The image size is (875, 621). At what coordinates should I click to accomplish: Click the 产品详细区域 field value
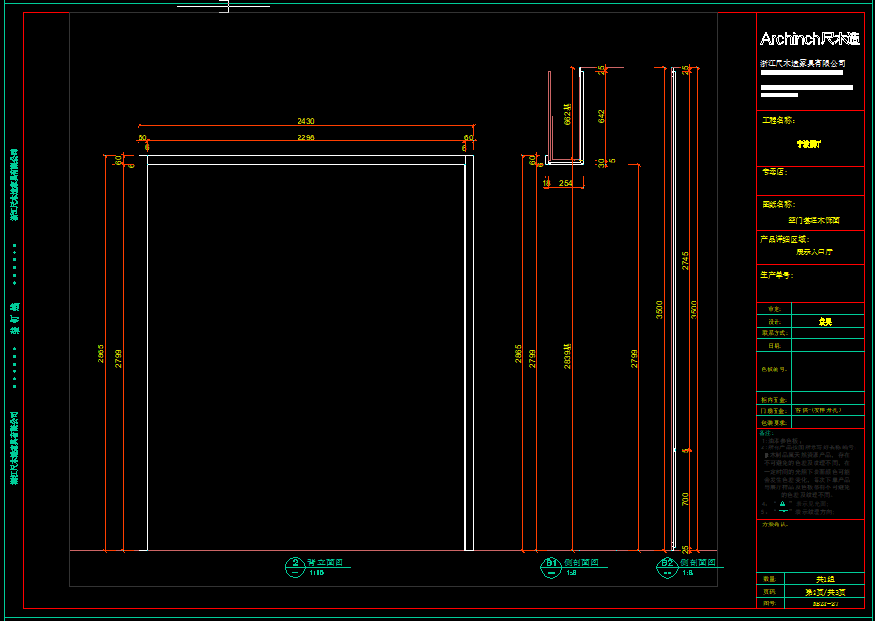pyautogui.click(x=815, y=252)
